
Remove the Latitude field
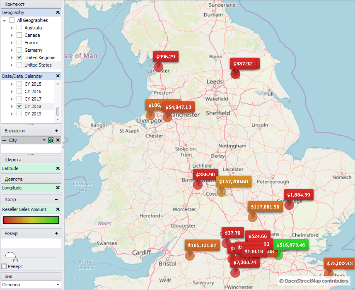click(58, 168)
